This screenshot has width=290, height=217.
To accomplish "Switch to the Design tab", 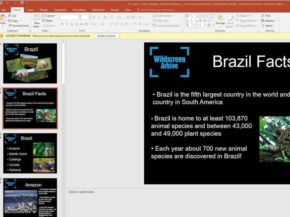I will [x=43, y=10].
